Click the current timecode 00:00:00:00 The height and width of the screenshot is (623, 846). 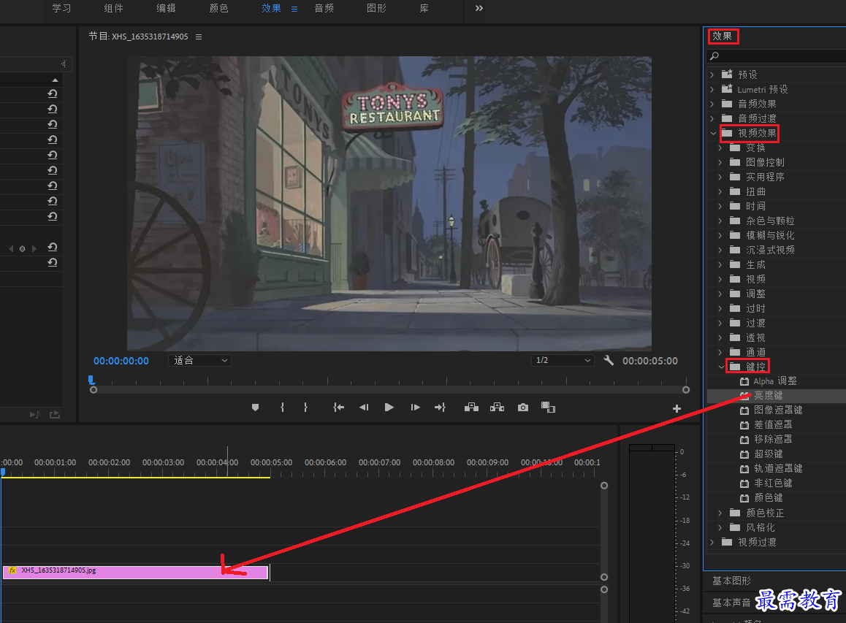coord(121,361)
